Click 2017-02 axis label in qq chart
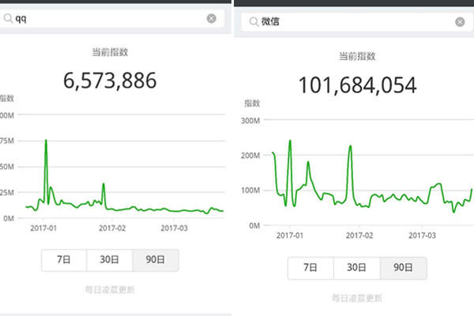Image resolution: width=474 pixels, height=316 pixels. pos(112,228)
